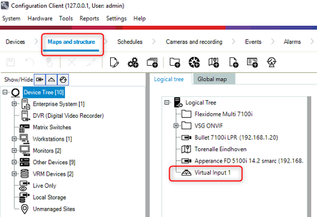317x217 pixels.
Task: Select Unmanaged Sites tree item
Action: pos(54,209)
